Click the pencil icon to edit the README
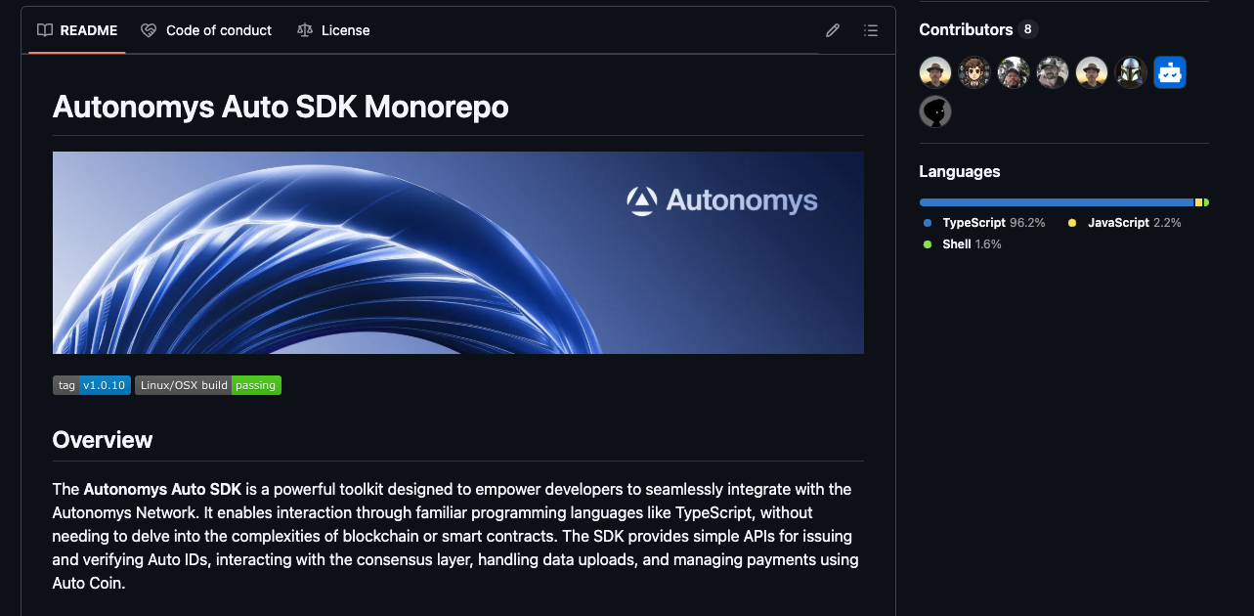1254x616 pixels. (832, 30)
